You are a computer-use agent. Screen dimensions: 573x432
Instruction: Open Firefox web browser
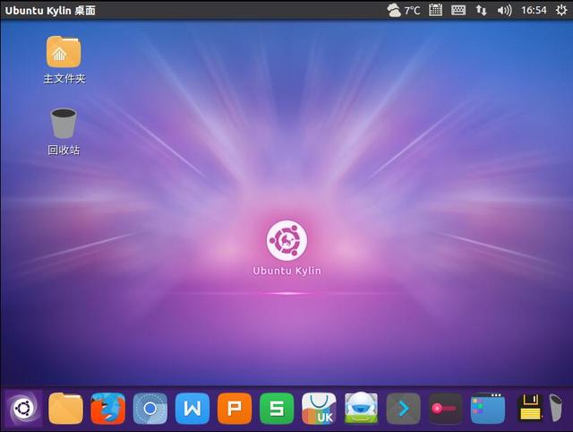[x=107, y=410]
